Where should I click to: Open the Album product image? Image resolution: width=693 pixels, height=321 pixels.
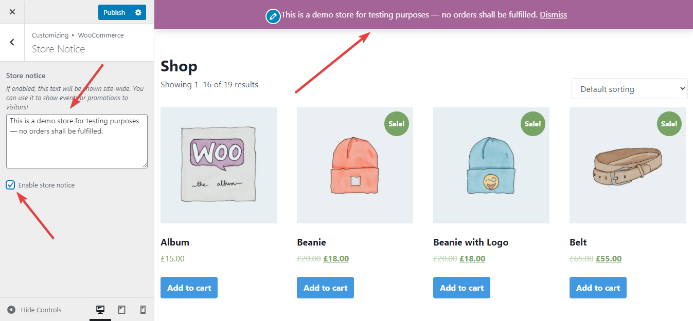point(218,165)
